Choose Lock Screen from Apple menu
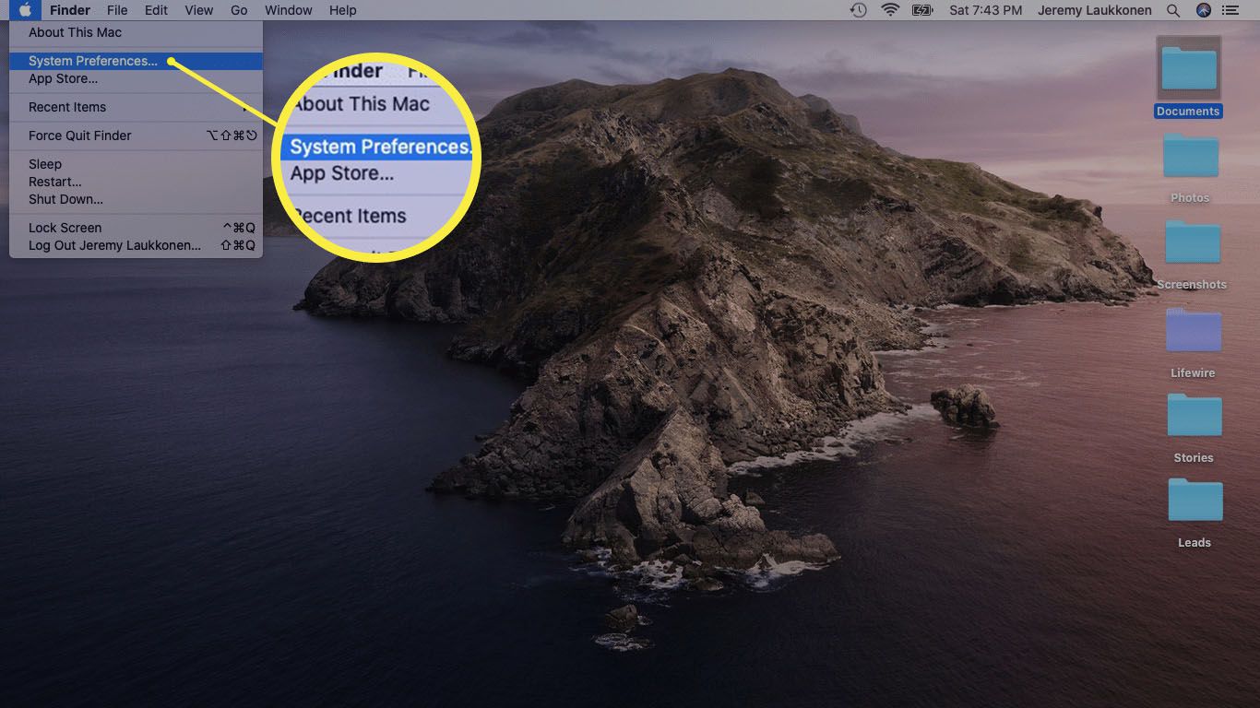Image resolution: width=1260 pixels, height=708 pixels. [136, 228]
